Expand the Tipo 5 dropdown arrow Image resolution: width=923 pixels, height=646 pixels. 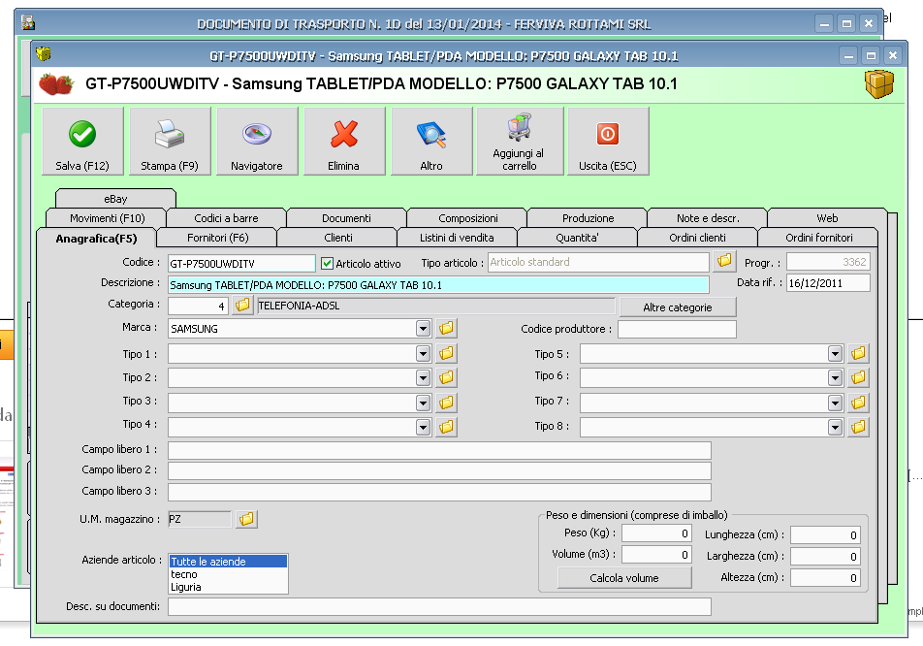835,355
